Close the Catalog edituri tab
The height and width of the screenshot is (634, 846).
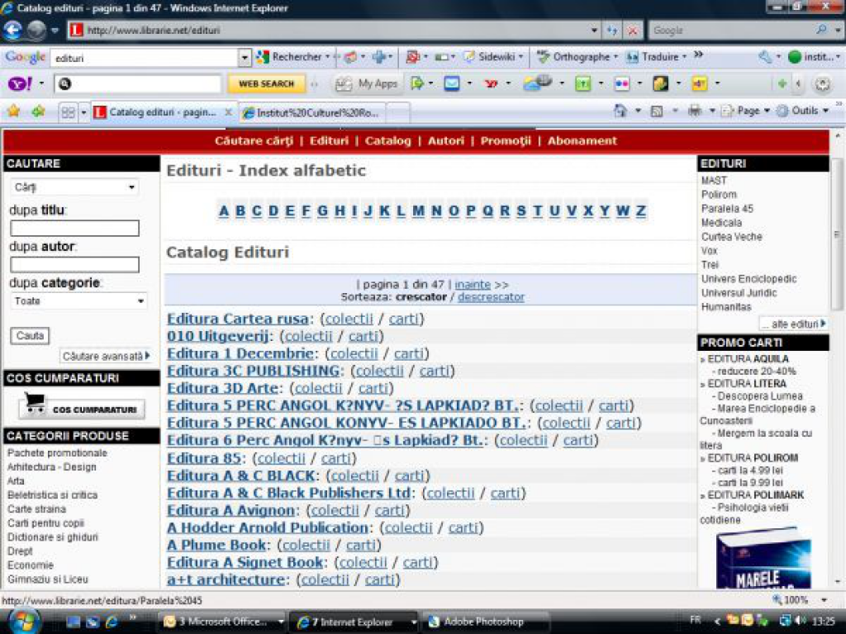point(228,112)
